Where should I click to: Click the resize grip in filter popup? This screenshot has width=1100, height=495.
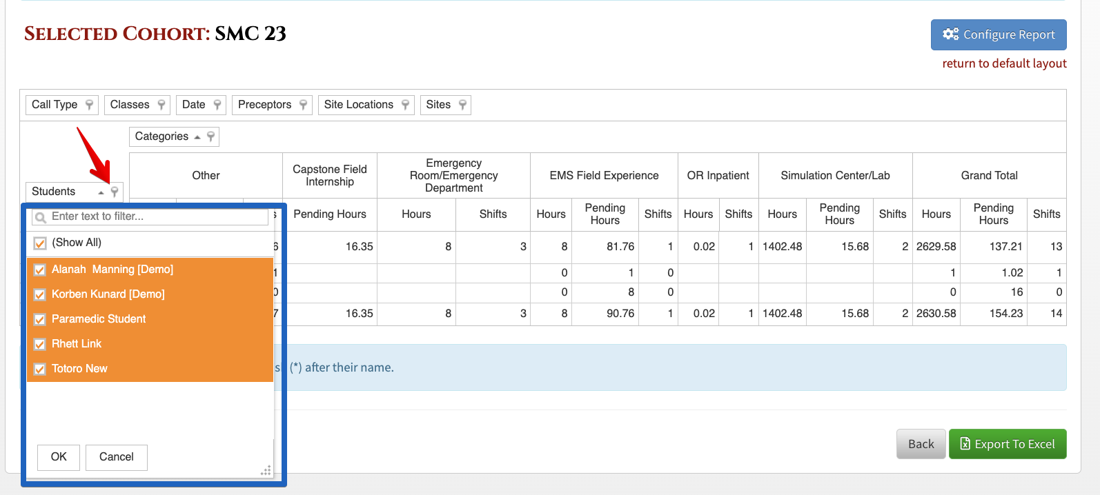coord(266,471)
